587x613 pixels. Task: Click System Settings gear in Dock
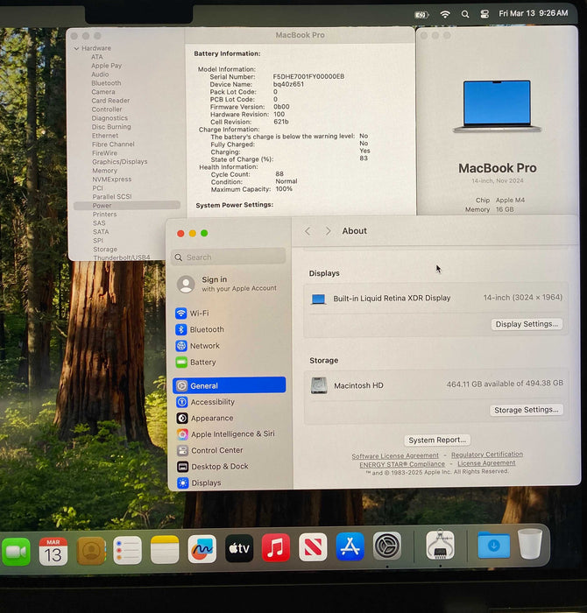click(x=386, y=546)
